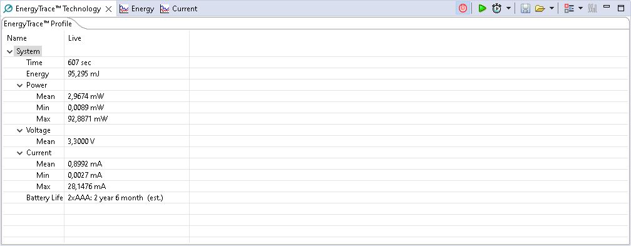Minimize the EnergyTrace view panel
The width and height of the screenshot is (631, 246).
(x=607, y=7)
